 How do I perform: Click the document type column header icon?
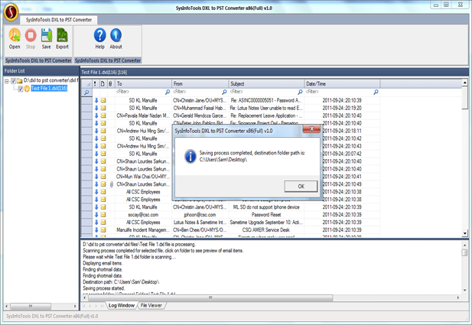point(103,83)
